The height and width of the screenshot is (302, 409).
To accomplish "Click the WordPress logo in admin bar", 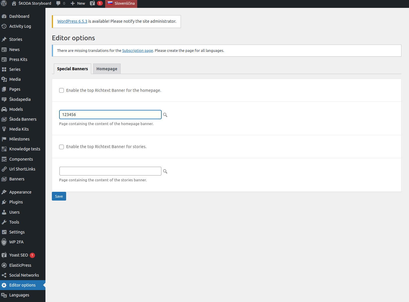I will pos(4,3).
